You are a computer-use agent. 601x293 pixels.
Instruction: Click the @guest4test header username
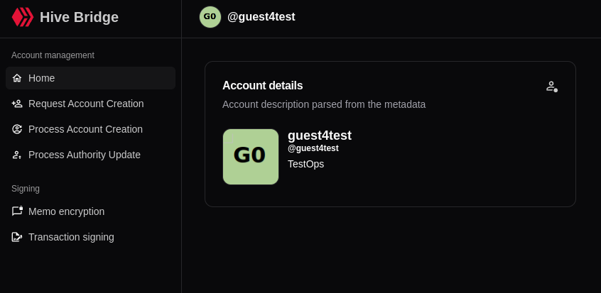click(261, 17)
